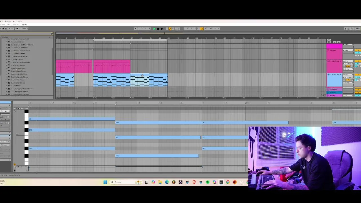Image resolution: width=361 pixels, height=203 pixels.
Task: Fold the 4 KORG MS-20 track
Action: [329, 75]
